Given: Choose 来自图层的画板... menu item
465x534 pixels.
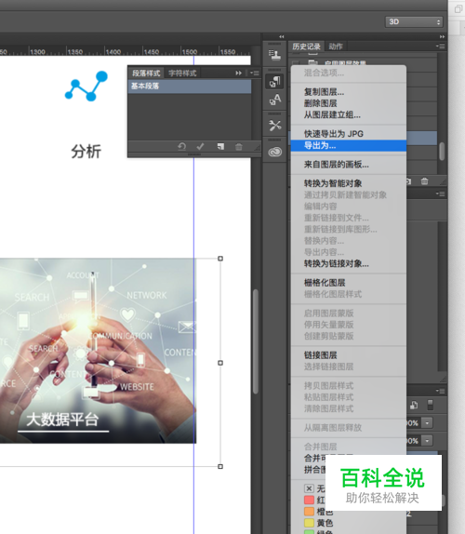Looking at the screenshot, I should (349, 165).
